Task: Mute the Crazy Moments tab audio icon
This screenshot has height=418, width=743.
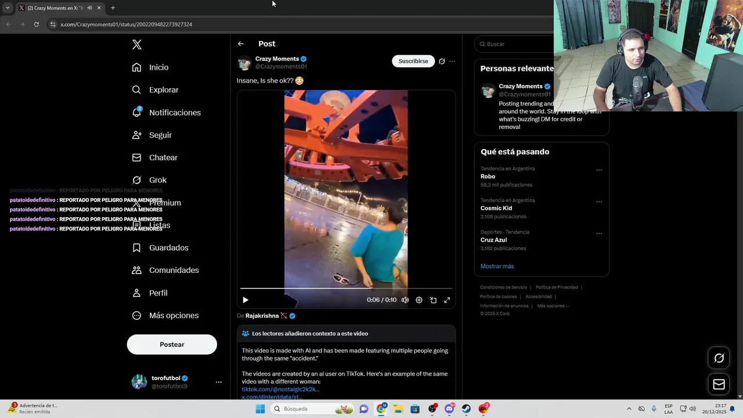Action: 89,8
